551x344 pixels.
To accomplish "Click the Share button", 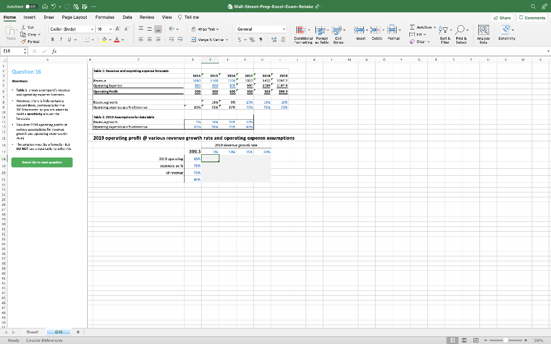I will click(x=501, y=17).
